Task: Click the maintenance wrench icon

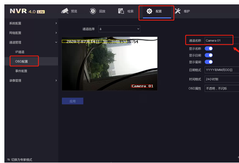Action: 178,11
